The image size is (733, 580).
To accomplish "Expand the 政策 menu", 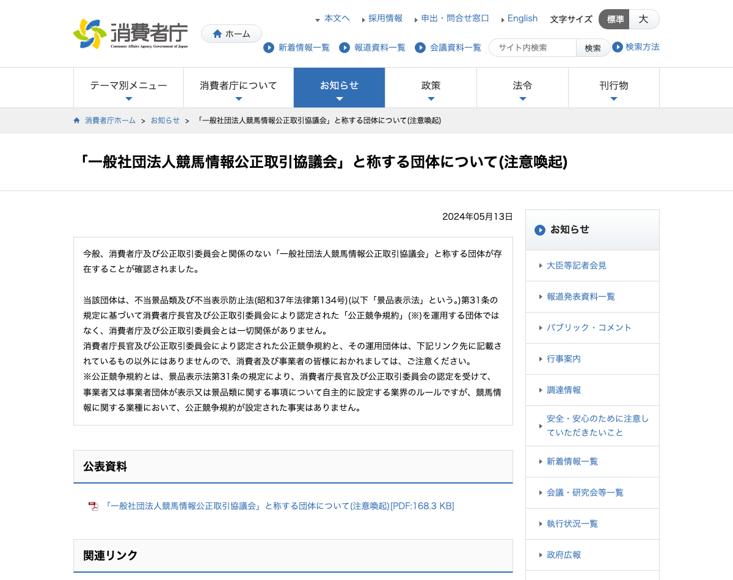I will pyautogui.click(x=431, y=88).
